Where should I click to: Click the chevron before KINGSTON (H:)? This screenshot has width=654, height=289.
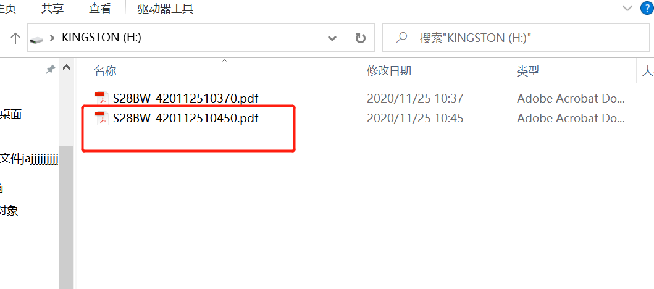click(52, 38)
